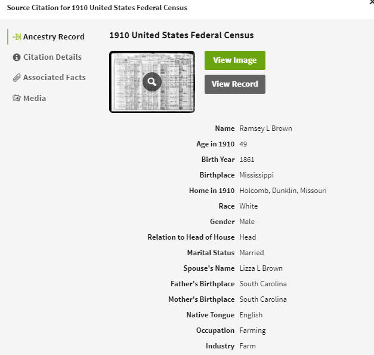Open the Associated Facts tab
This screenshot has width=374, height=355.
click(x=54, y=78)
